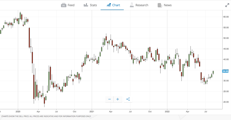
Task: Share the chart via share icon
Action: click(x=128, y=99)
